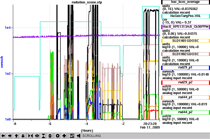Viewport: 210px width, 139px height.
Task: Select the rad29_p1 blue legend box
Action: click(x=186, y=68)
